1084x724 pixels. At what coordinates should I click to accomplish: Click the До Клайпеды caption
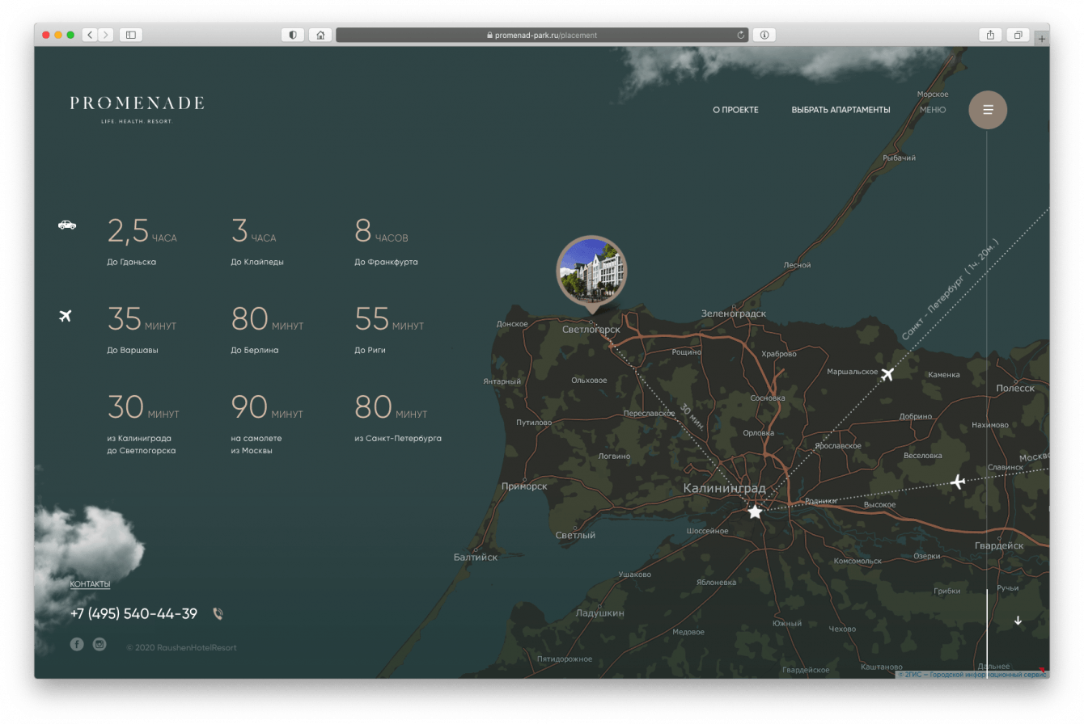[x=257, y=263]
